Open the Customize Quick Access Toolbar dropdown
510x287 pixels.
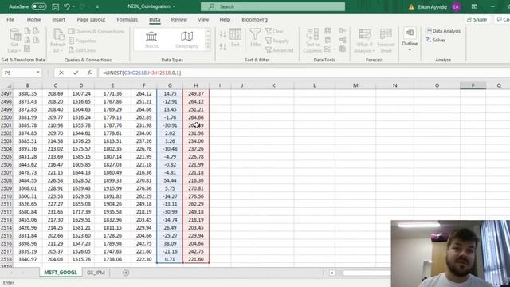tap(97, 6)
